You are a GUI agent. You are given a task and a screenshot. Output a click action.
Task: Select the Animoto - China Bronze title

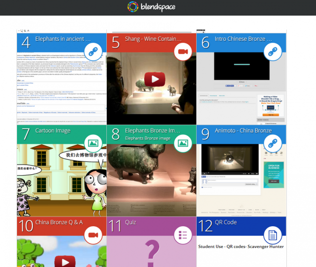pyautogui.click(x=243, y=131)
